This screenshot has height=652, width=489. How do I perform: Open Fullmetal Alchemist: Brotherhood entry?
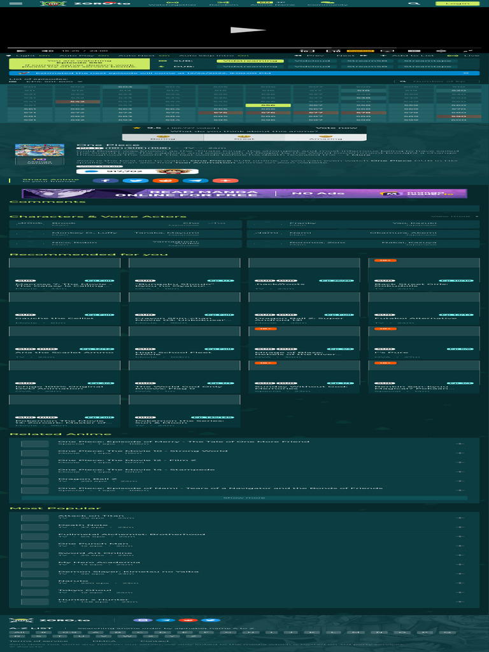[131, 535]
